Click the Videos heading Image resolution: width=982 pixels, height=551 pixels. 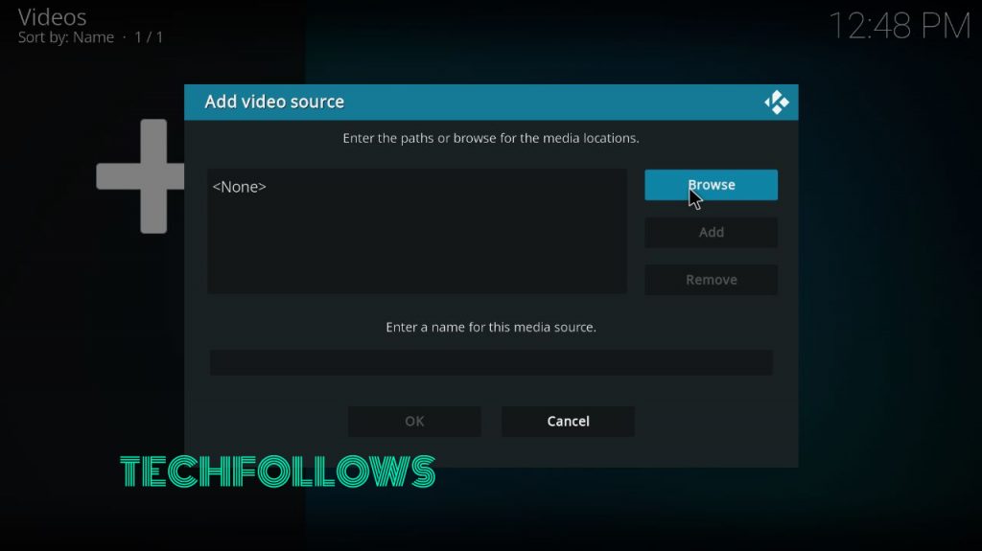(52, 17)
